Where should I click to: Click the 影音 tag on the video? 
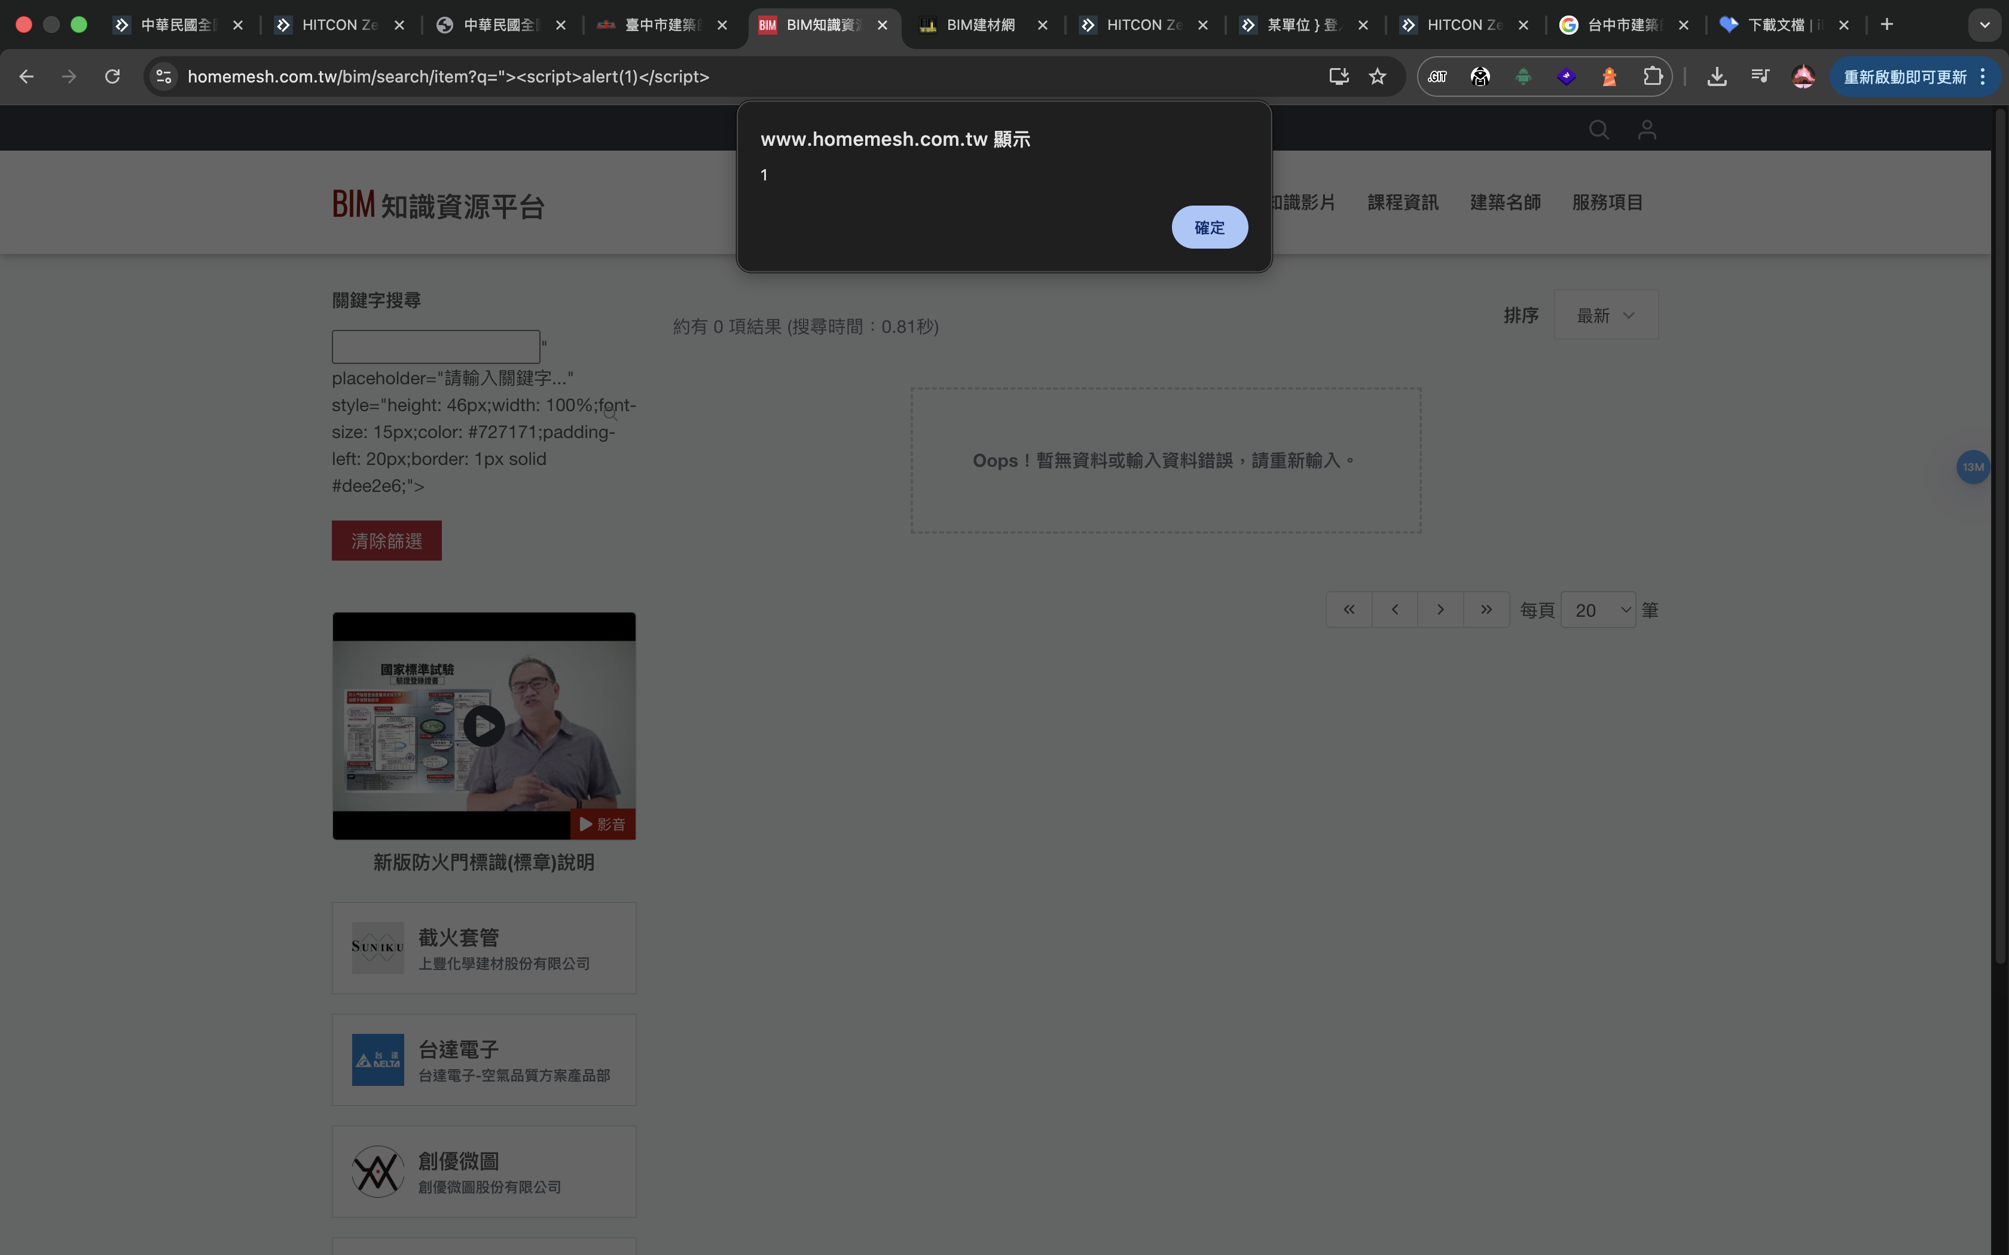pos(603,824)
